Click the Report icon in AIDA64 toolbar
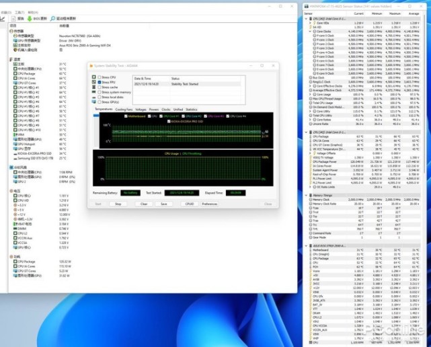Viewport: 431px width, 347px height. 14,19
